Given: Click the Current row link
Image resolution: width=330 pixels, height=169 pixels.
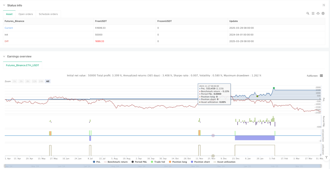Looking at the screenshot, I should [9, 28].
